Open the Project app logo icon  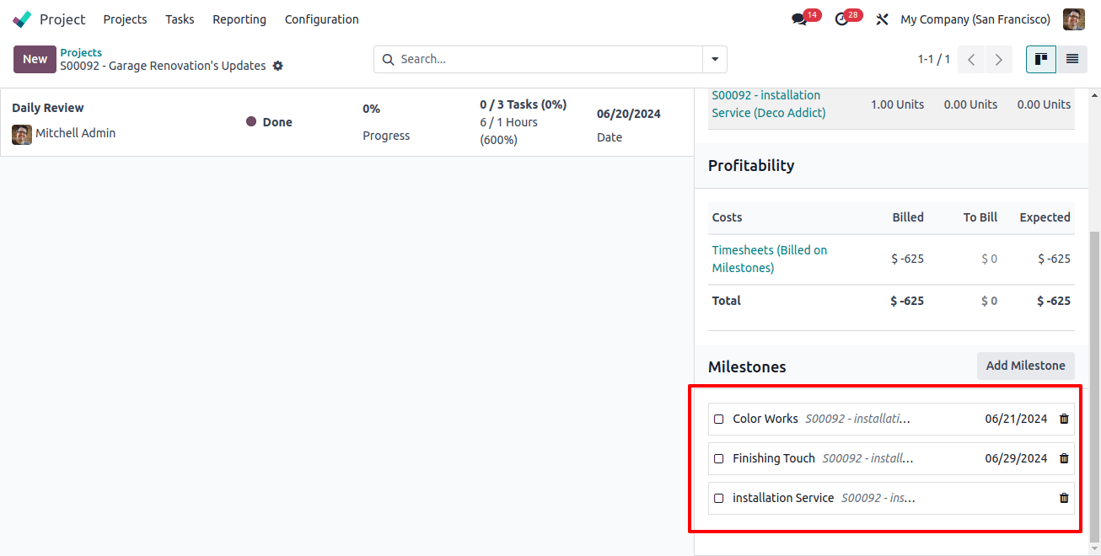(23, 19)
